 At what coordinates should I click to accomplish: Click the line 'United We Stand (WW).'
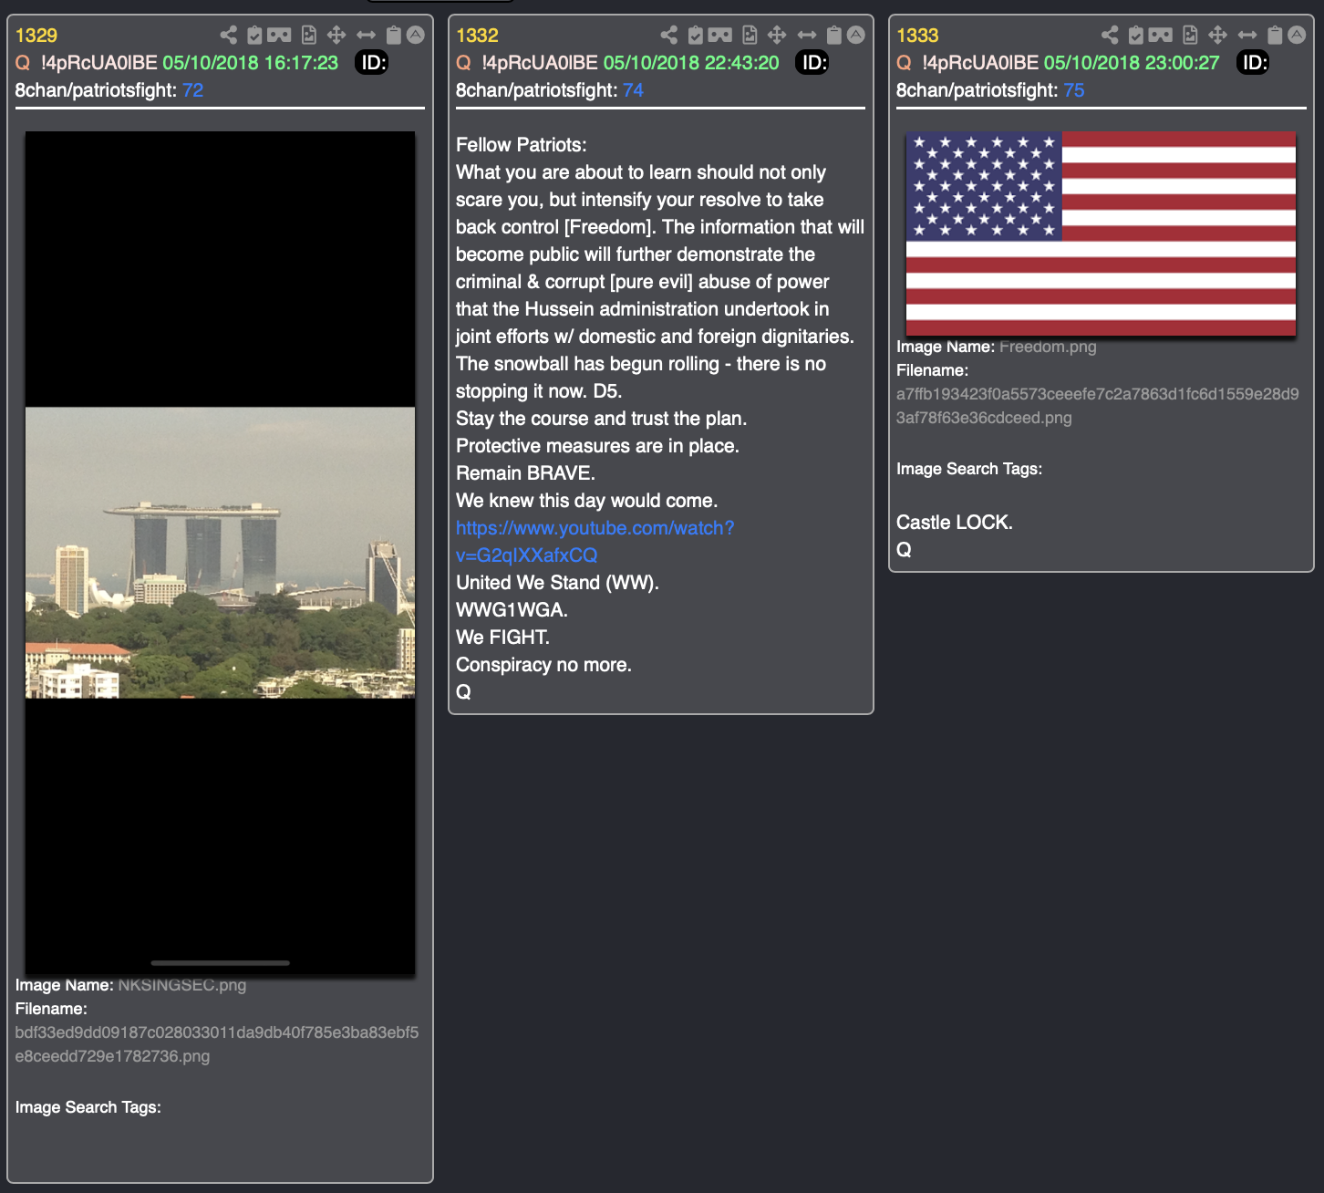pyautogui.click(x=557, y=583)
